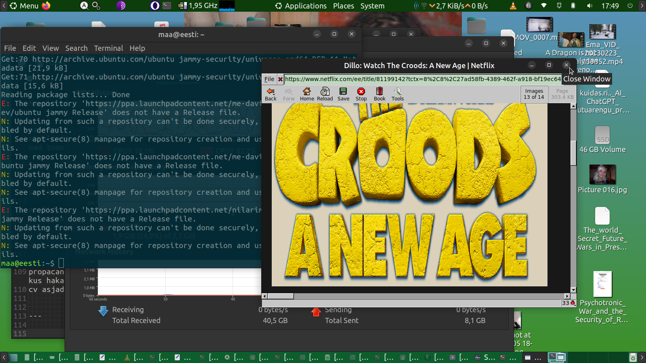This screenshot has width=646, height=363.
Task: Select the Picture 016.jpg desktop thumbnail
Action: pos(602,175)
